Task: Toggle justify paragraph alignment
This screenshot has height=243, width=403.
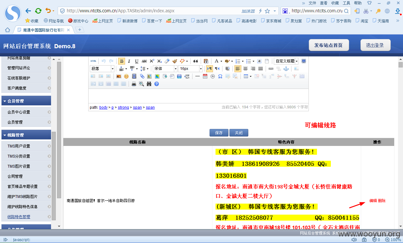Action: [261, 69]
